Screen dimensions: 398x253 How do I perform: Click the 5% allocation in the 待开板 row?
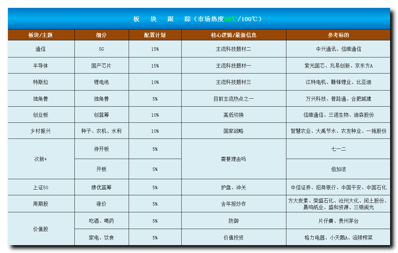155,149
